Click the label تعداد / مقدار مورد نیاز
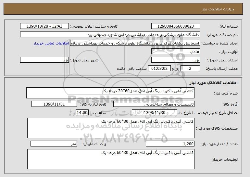This screenshot has height=177, width=250. [x=219, y=144]
